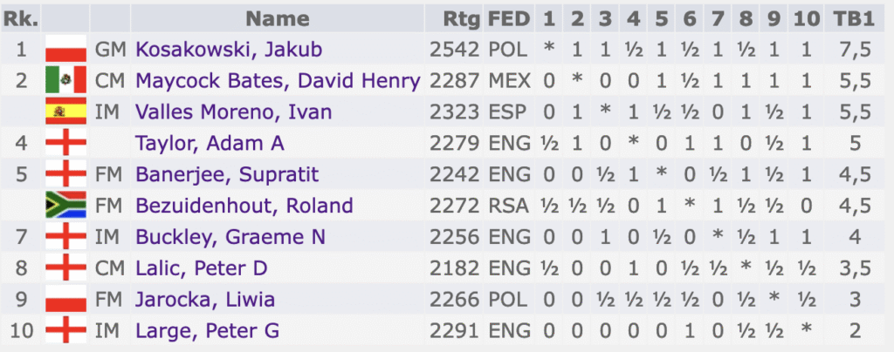Open Maycock Bates, David Henry link
Image resolution: width=894 pixels, height=352 pixels.
coord(278,81)
